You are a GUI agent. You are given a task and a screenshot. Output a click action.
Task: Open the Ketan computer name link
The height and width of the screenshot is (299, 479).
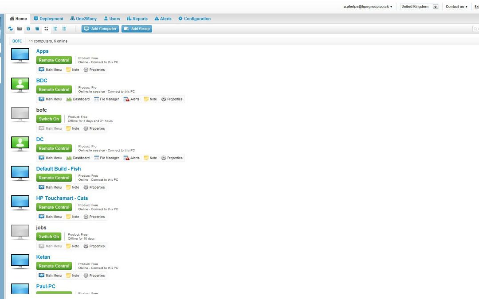coord(43,257)
